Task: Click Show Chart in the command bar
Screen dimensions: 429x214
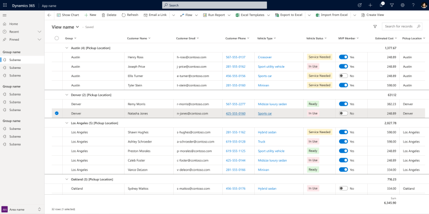Action: pyautogui.click(x=68, y=15)
